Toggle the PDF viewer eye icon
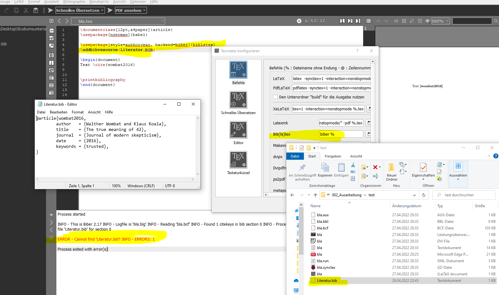This screenshot has height=295, width=499. click(x=428, y=21)
